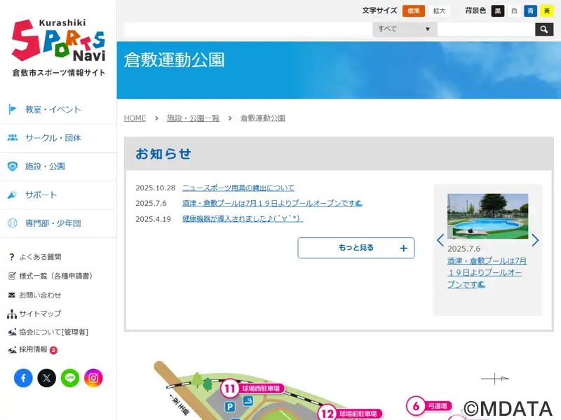
Task: Open 教室・イベント menu item
Action: (x=53, y=109)
